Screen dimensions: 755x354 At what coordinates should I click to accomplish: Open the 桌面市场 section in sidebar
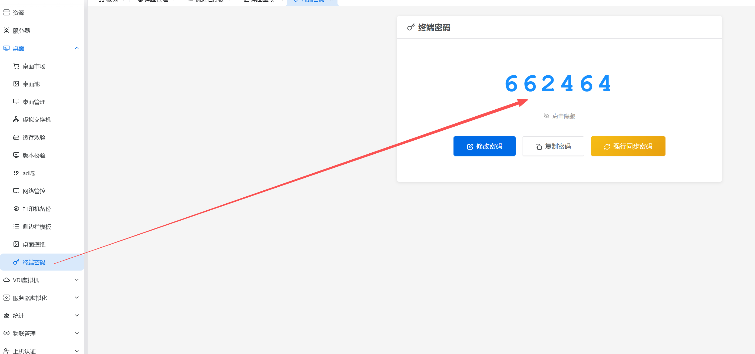point(34,66)
